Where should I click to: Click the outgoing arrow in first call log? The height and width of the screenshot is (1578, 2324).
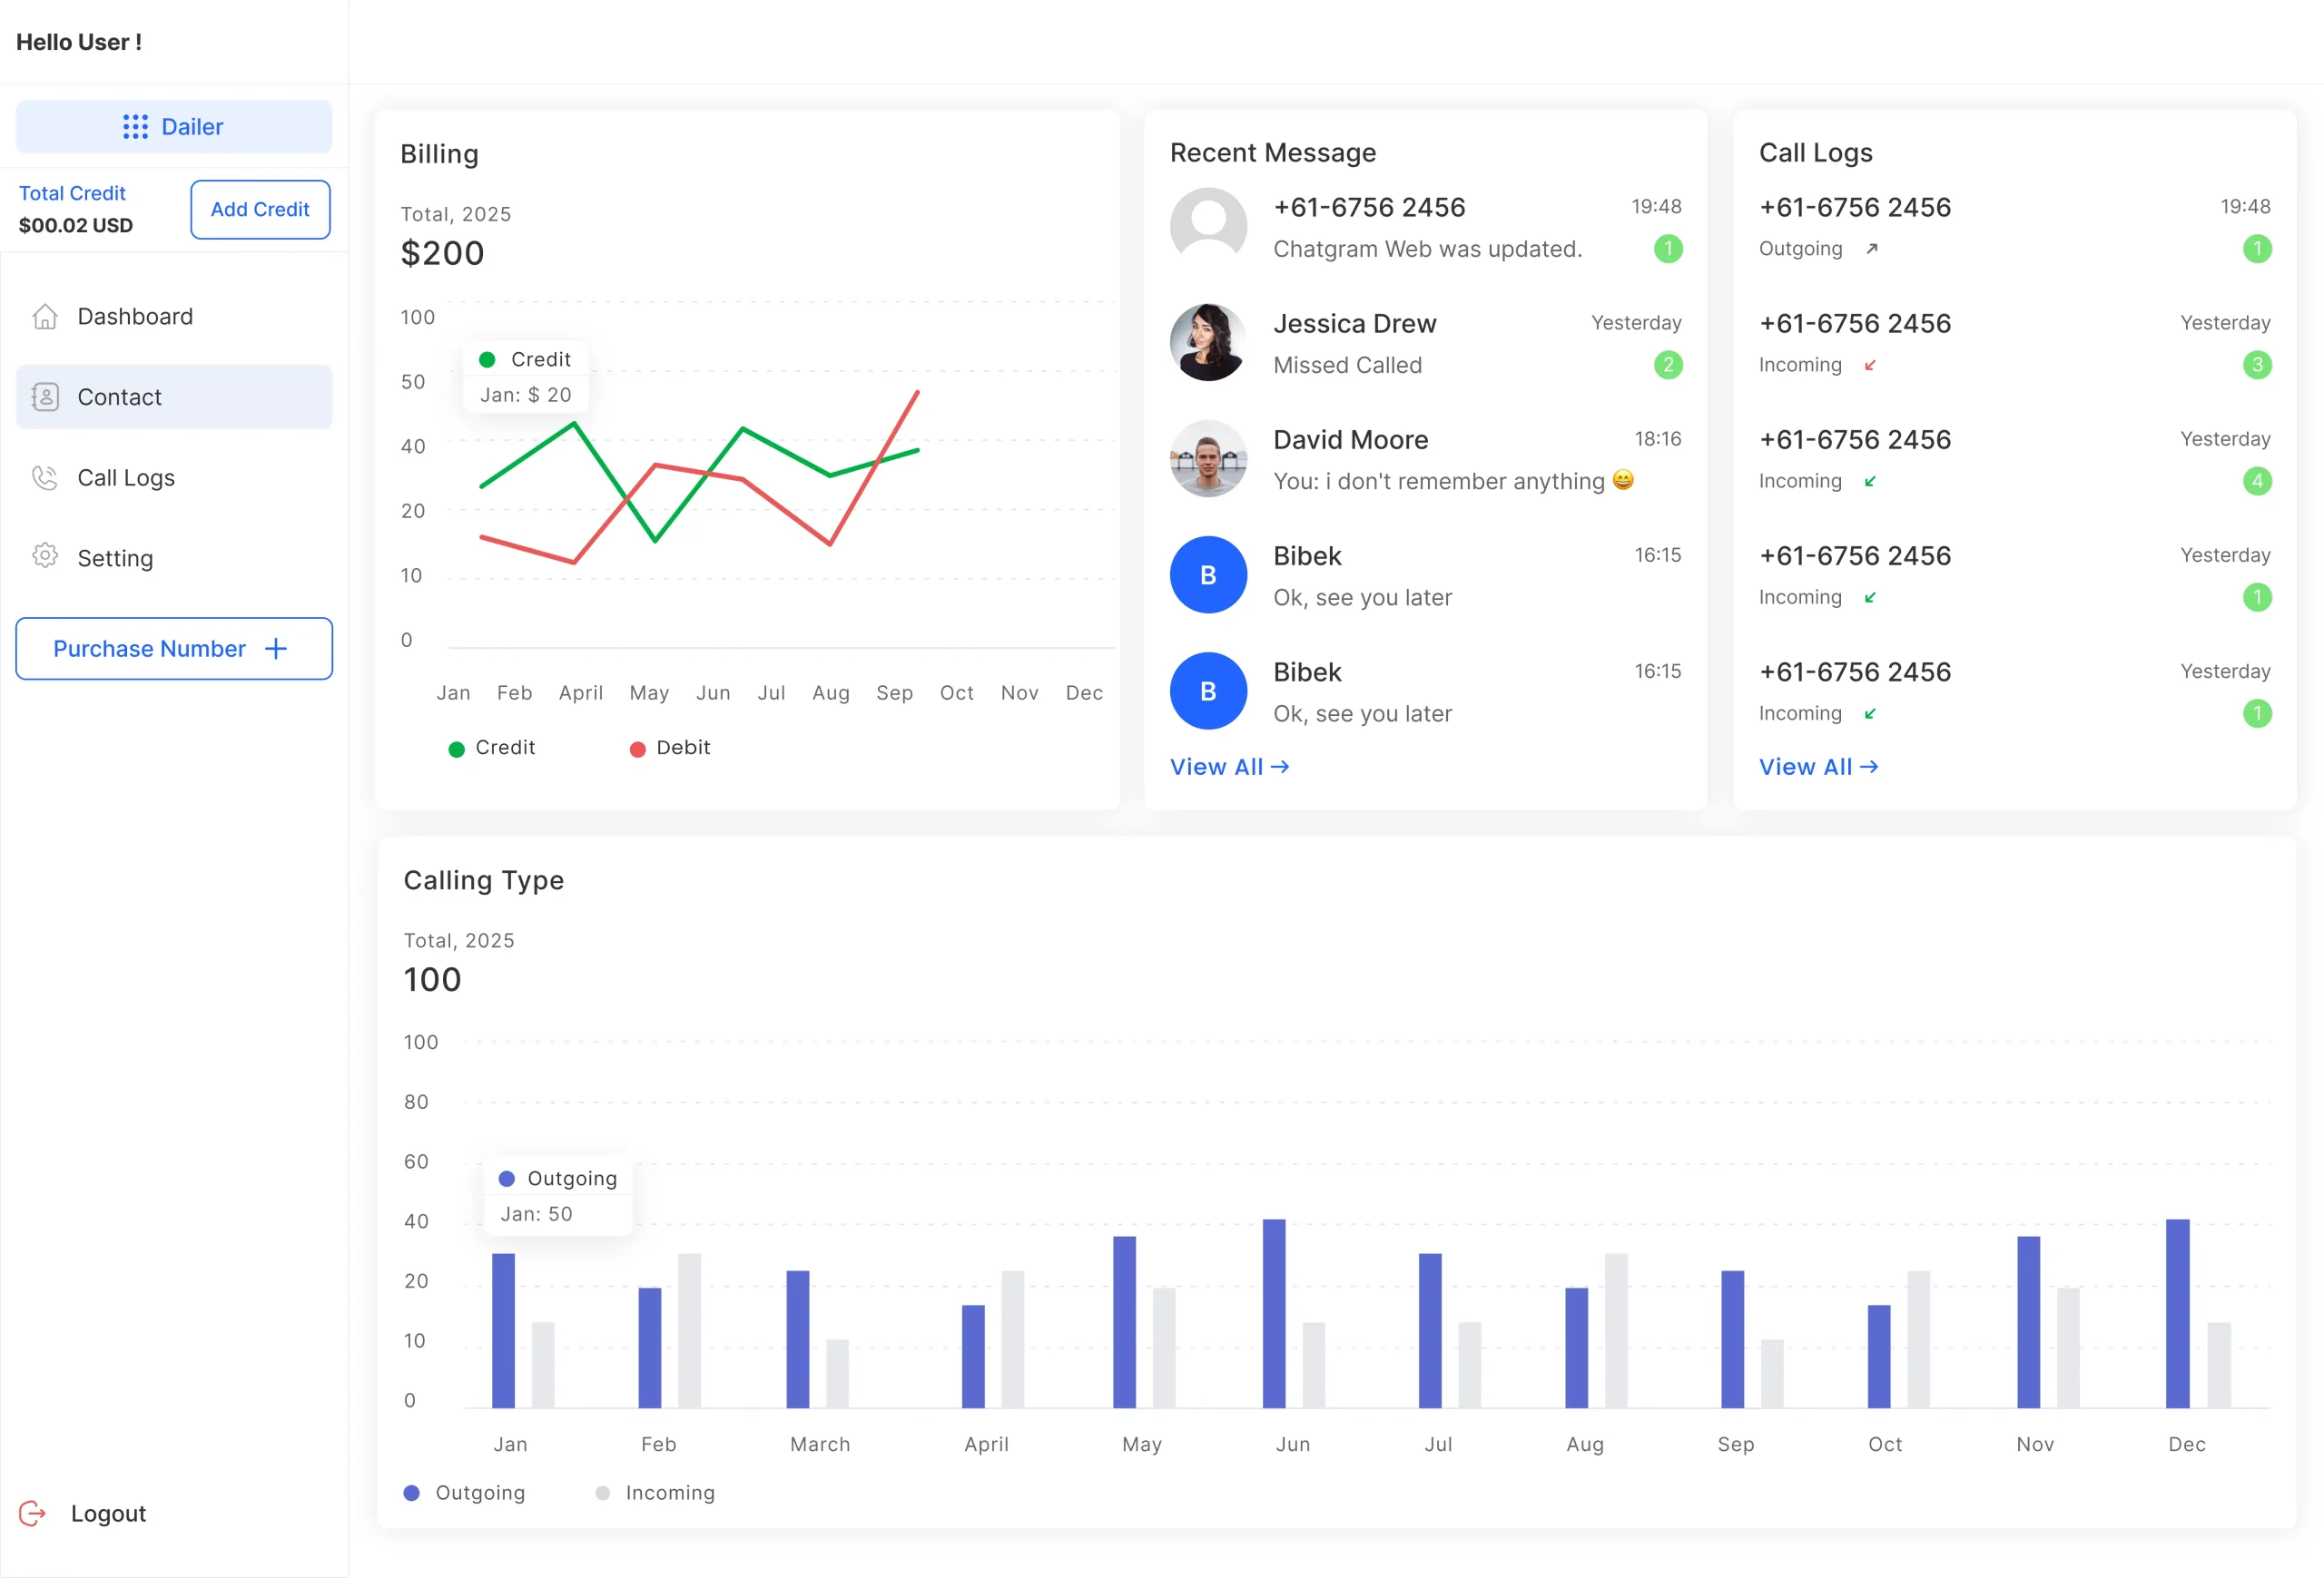pyautogui.click(x=1872, y=249)
